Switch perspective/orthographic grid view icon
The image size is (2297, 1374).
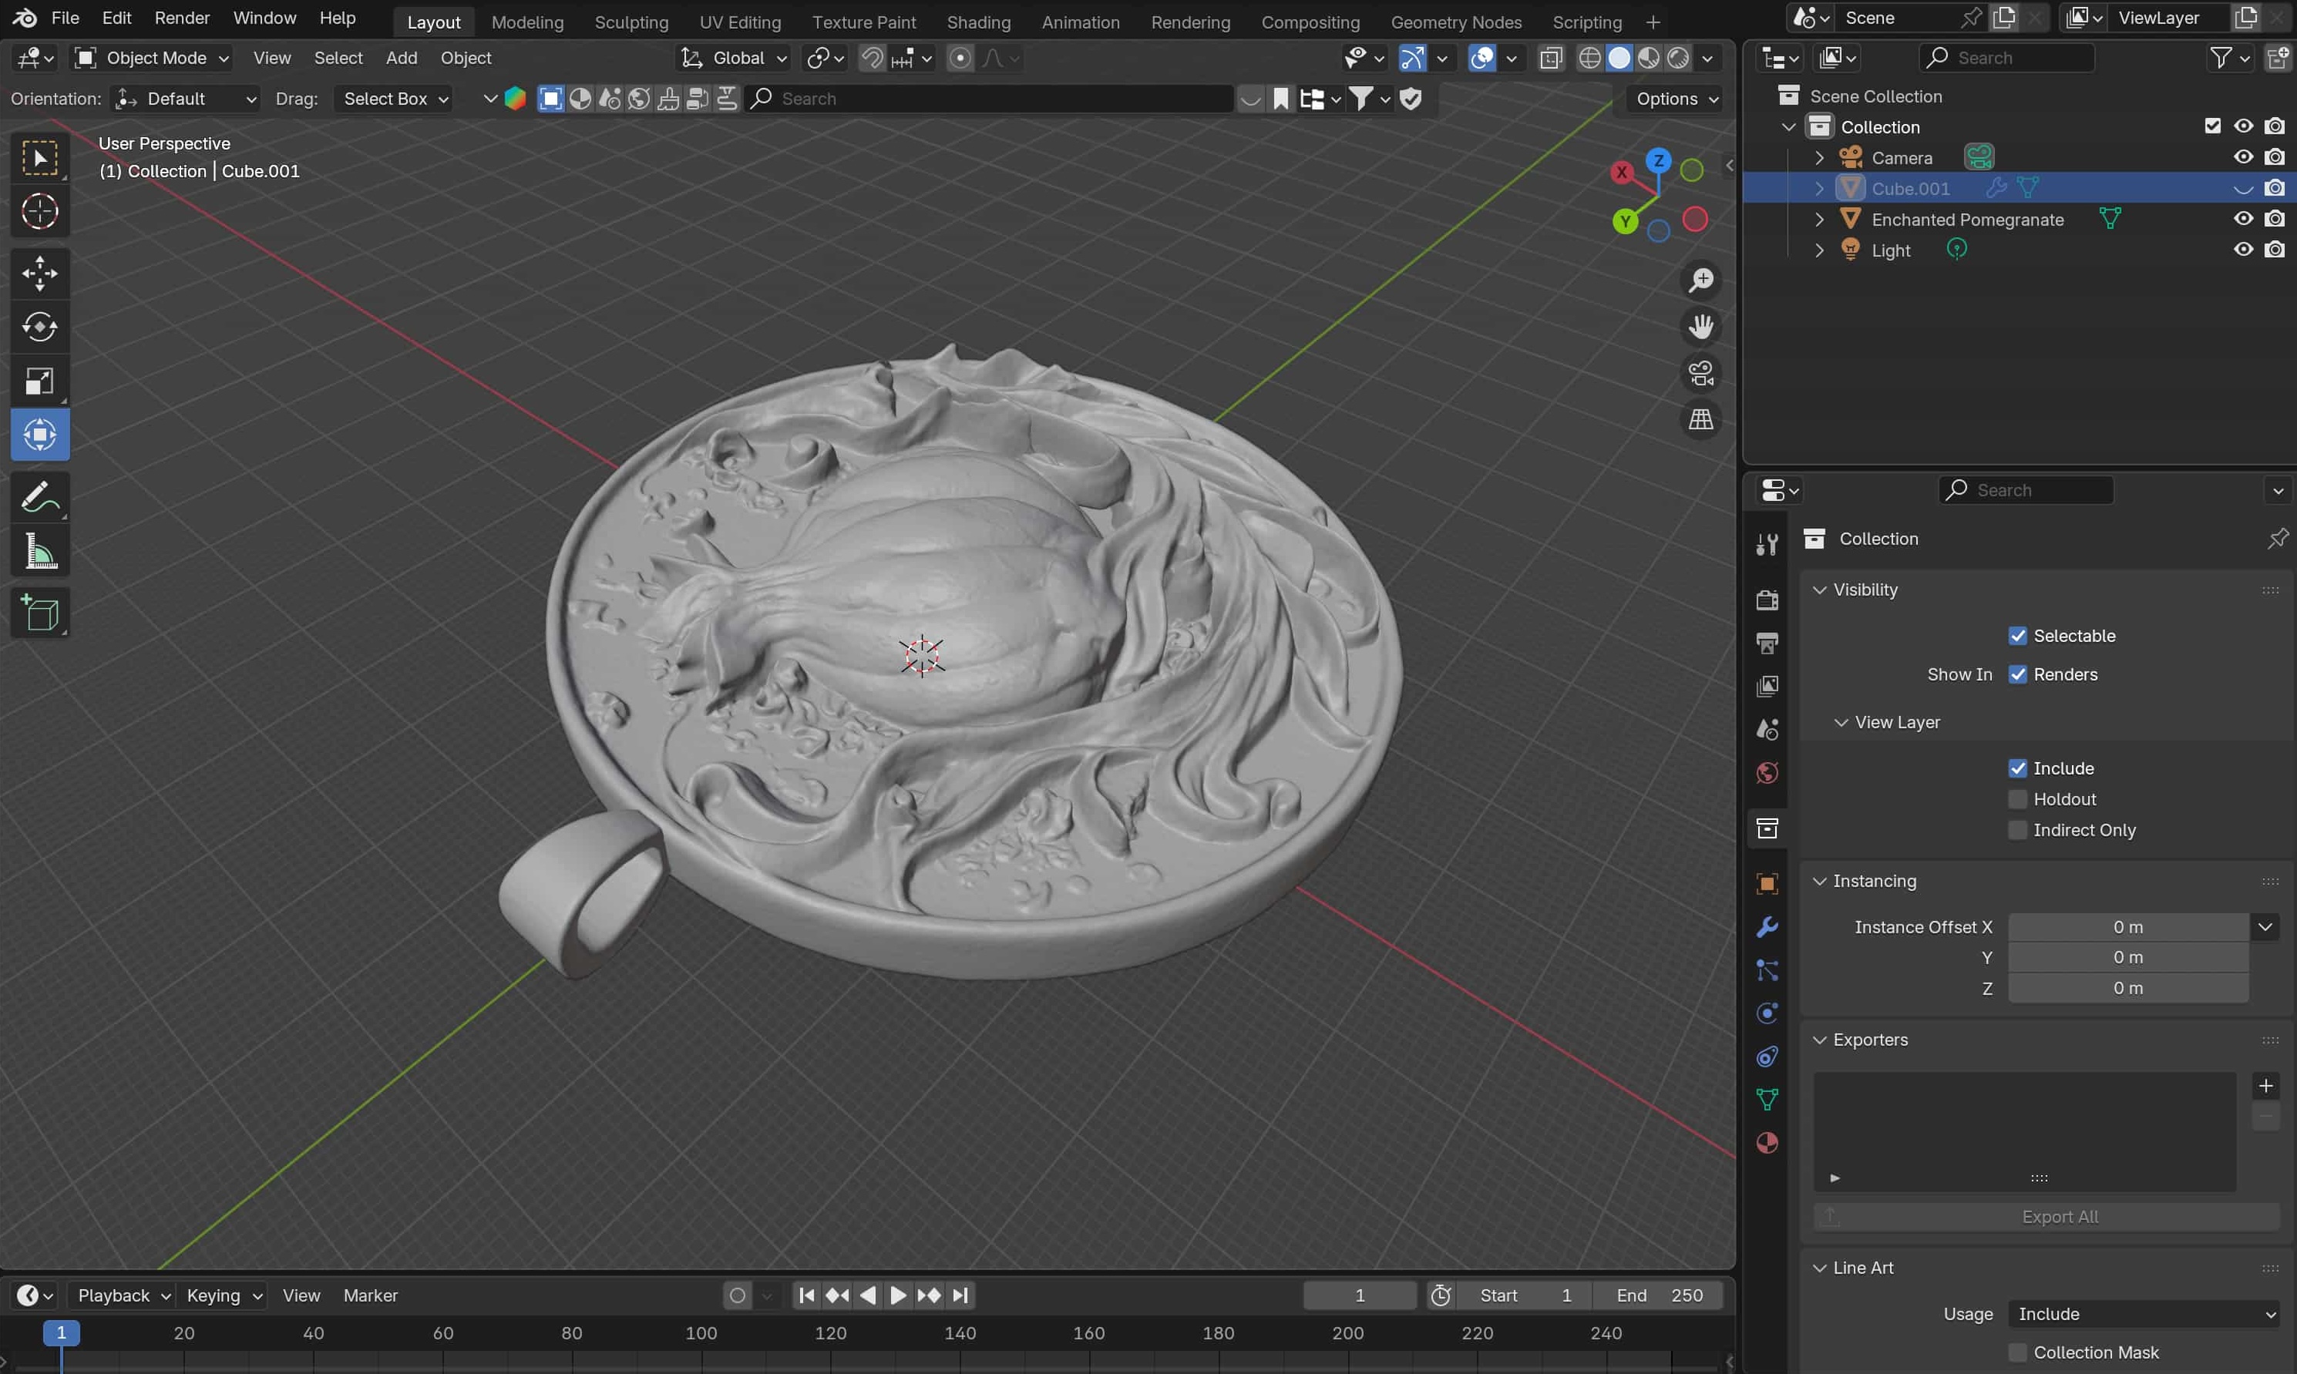pos(1700,419)
